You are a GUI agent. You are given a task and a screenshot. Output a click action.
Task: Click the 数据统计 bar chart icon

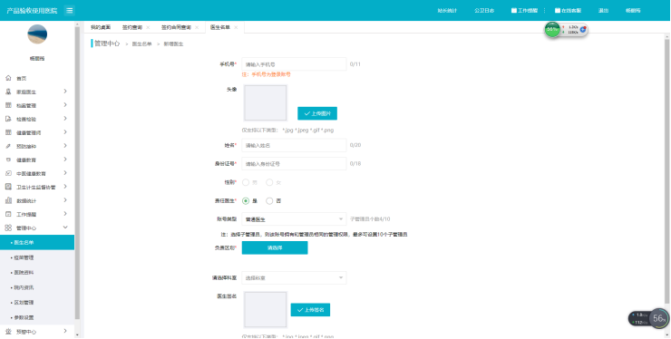pyautogui.click(x=8, y=200)
